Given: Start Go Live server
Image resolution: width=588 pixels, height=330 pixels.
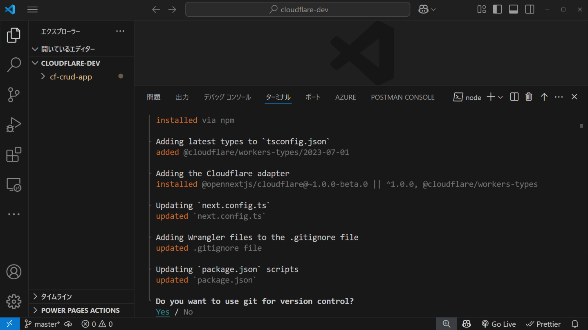Looking at the screenshot, I should 499,324.
